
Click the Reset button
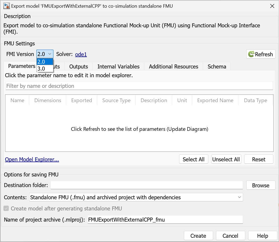pos(259,159)
